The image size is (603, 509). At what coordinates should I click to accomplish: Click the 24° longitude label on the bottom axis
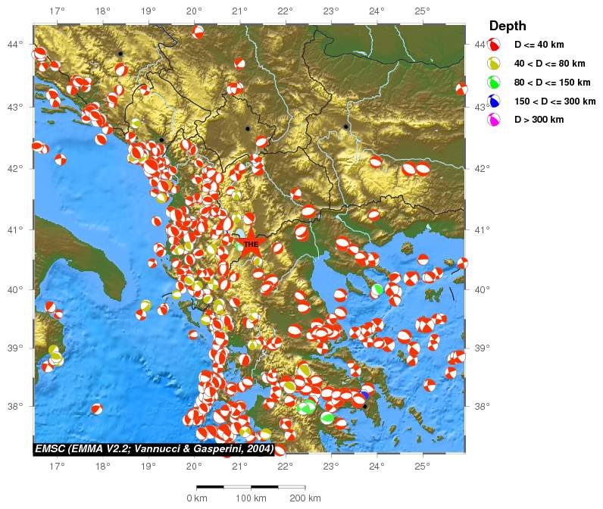point(376,467)
